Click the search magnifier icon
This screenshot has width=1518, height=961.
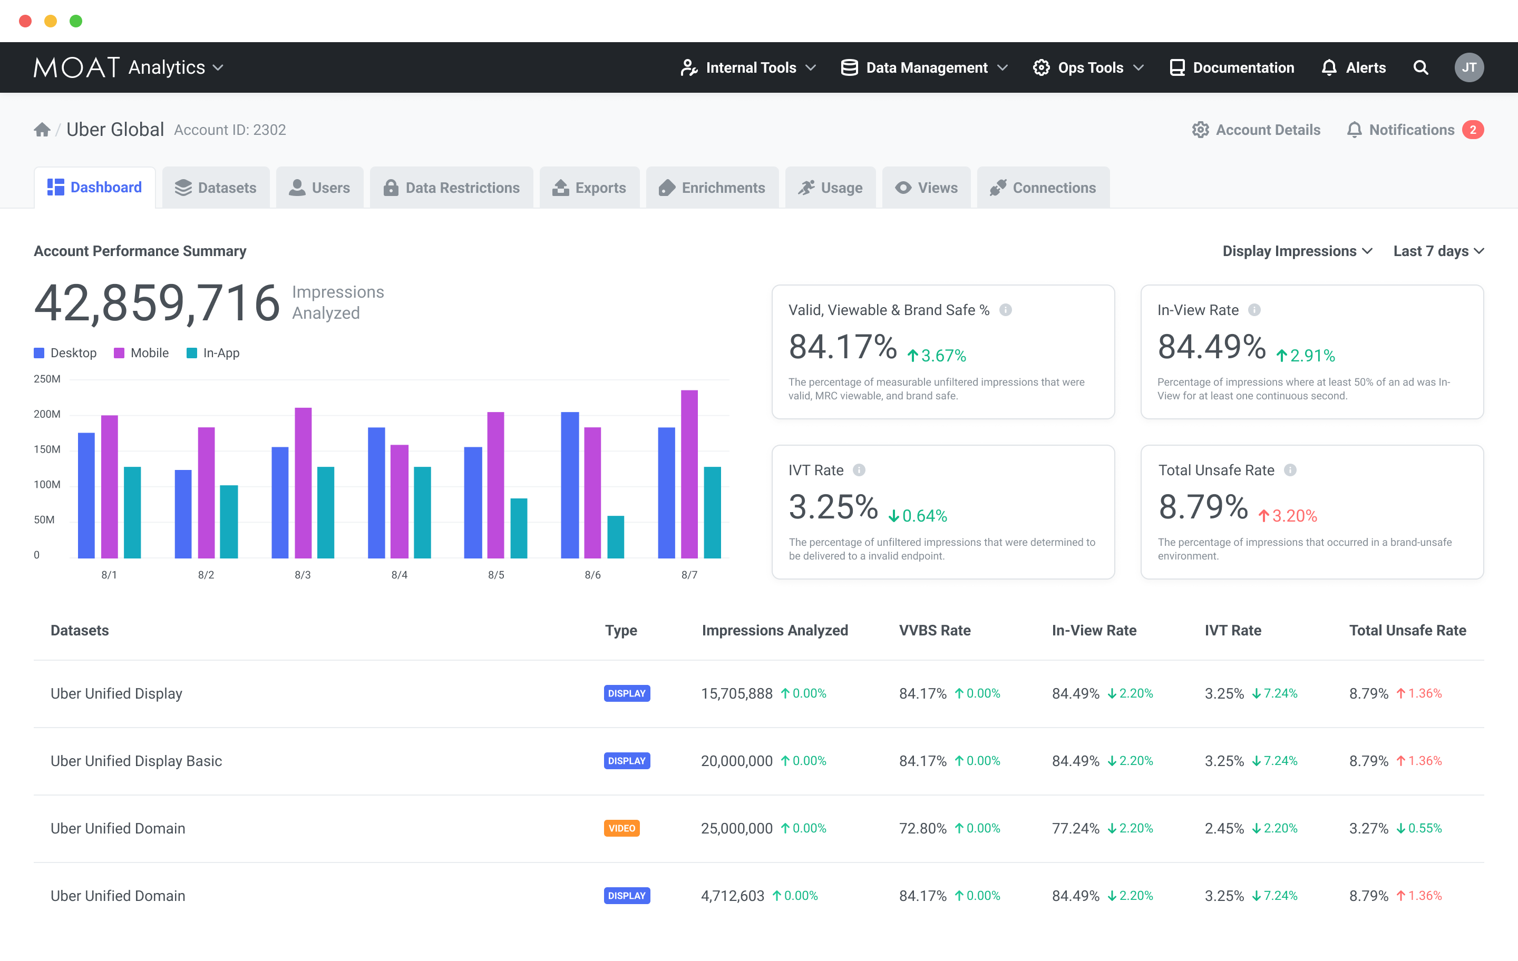point(1420,67)
